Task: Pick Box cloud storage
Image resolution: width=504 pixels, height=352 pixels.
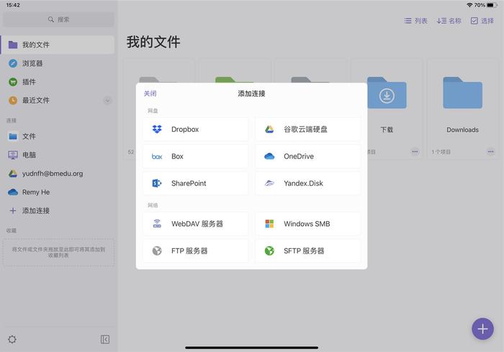Action: click(x=195, y=156)
